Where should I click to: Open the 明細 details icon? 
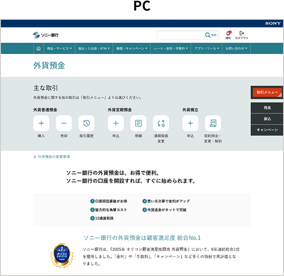point(138,123)
